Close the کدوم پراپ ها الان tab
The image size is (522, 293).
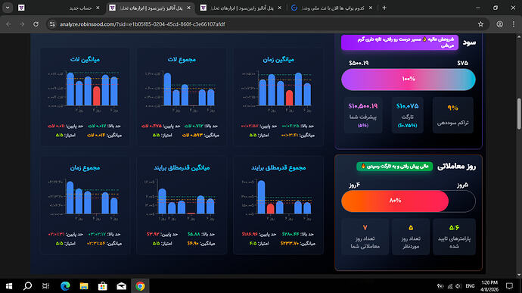(371, 8)
